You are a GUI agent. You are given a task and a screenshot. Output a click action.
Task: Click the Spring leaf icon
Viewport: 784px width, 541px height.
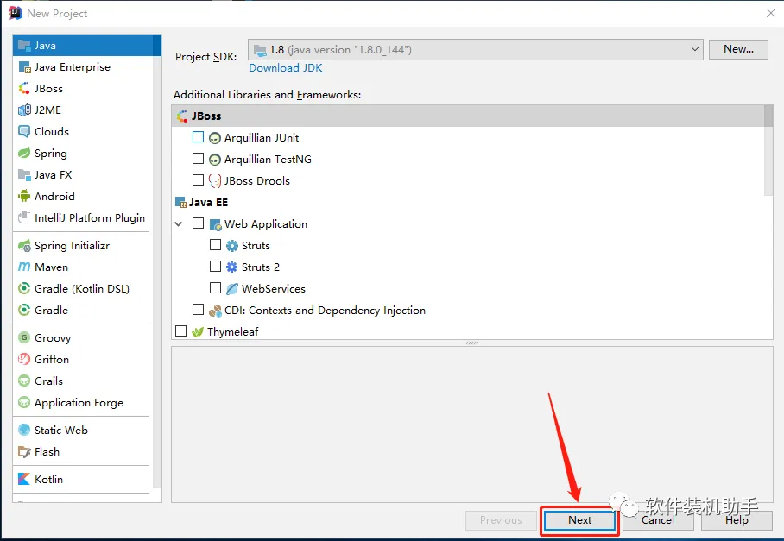pyautogui.click(x=24, y=153)
